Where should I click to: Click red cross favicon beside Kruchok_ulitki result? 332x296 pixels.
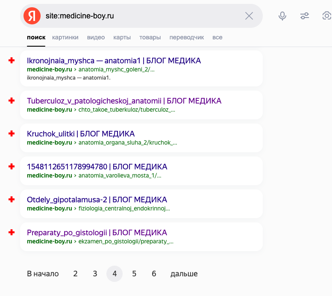(x=12, y=133)
